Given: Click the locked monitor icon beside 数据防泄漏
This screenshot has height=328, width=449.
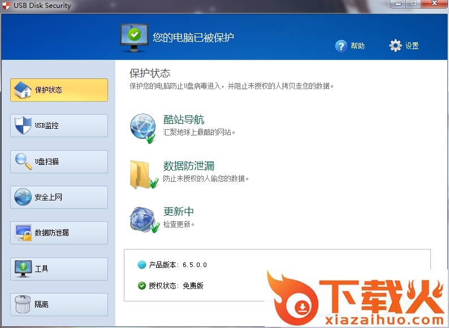Looking at the screenshot, I should 24,233.
